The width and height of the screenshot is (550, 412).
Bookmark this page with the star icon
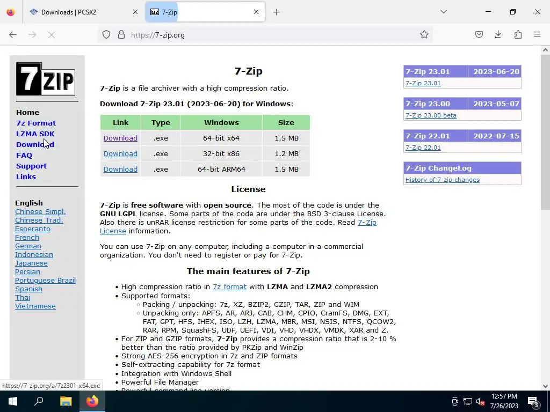click(x=424, y=35)
